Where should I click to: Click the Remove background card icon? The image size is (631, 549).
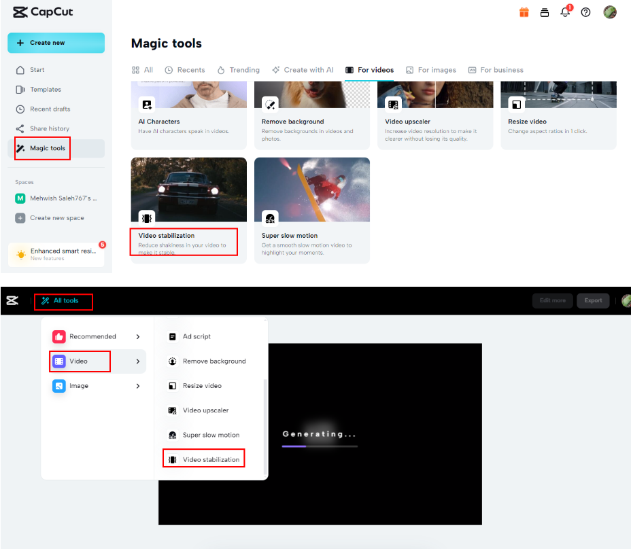coord(270,105)
